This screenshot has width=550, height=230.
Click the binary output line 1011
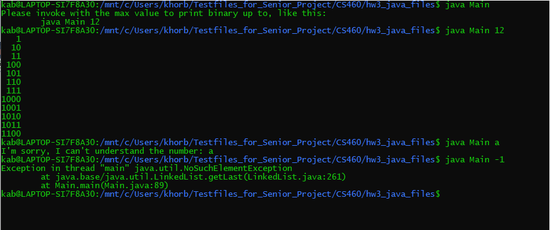(x=11, y=125)
